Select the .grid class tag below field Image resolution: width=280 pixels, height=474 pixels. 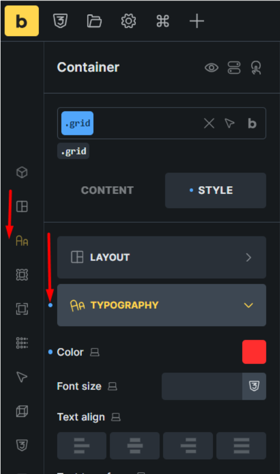[73, 151]
